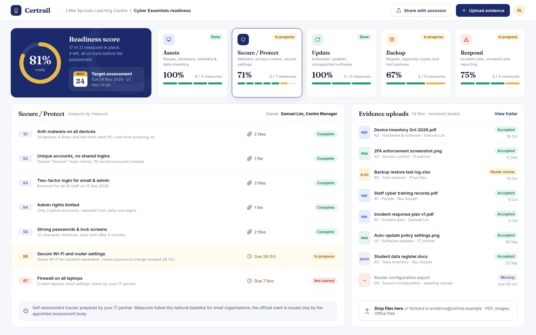Open the S6 Secure Wi-Fi and router settings row

178,256
